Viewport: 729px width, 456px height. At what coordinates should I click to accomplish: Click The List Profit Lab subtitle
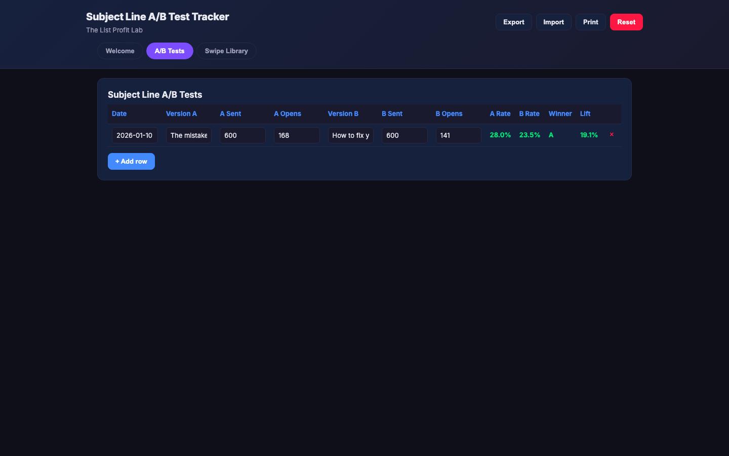point(114,30)
